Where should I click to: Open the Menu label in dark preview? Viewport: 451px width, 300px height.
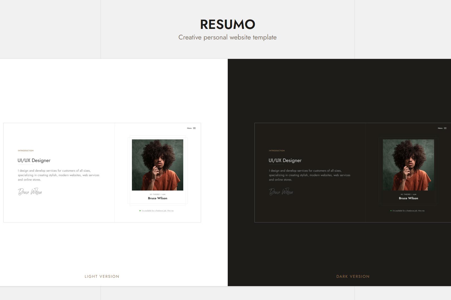point(440,128)
